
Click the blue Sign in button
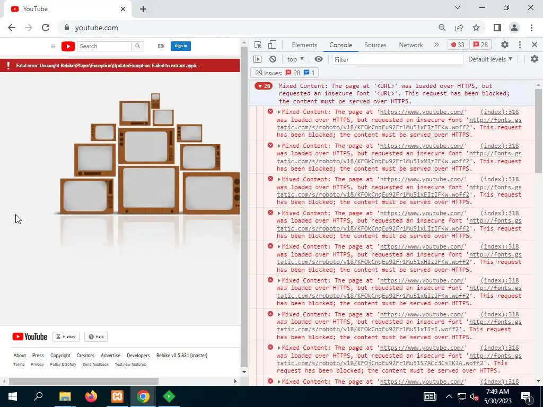tap(181, 46)
